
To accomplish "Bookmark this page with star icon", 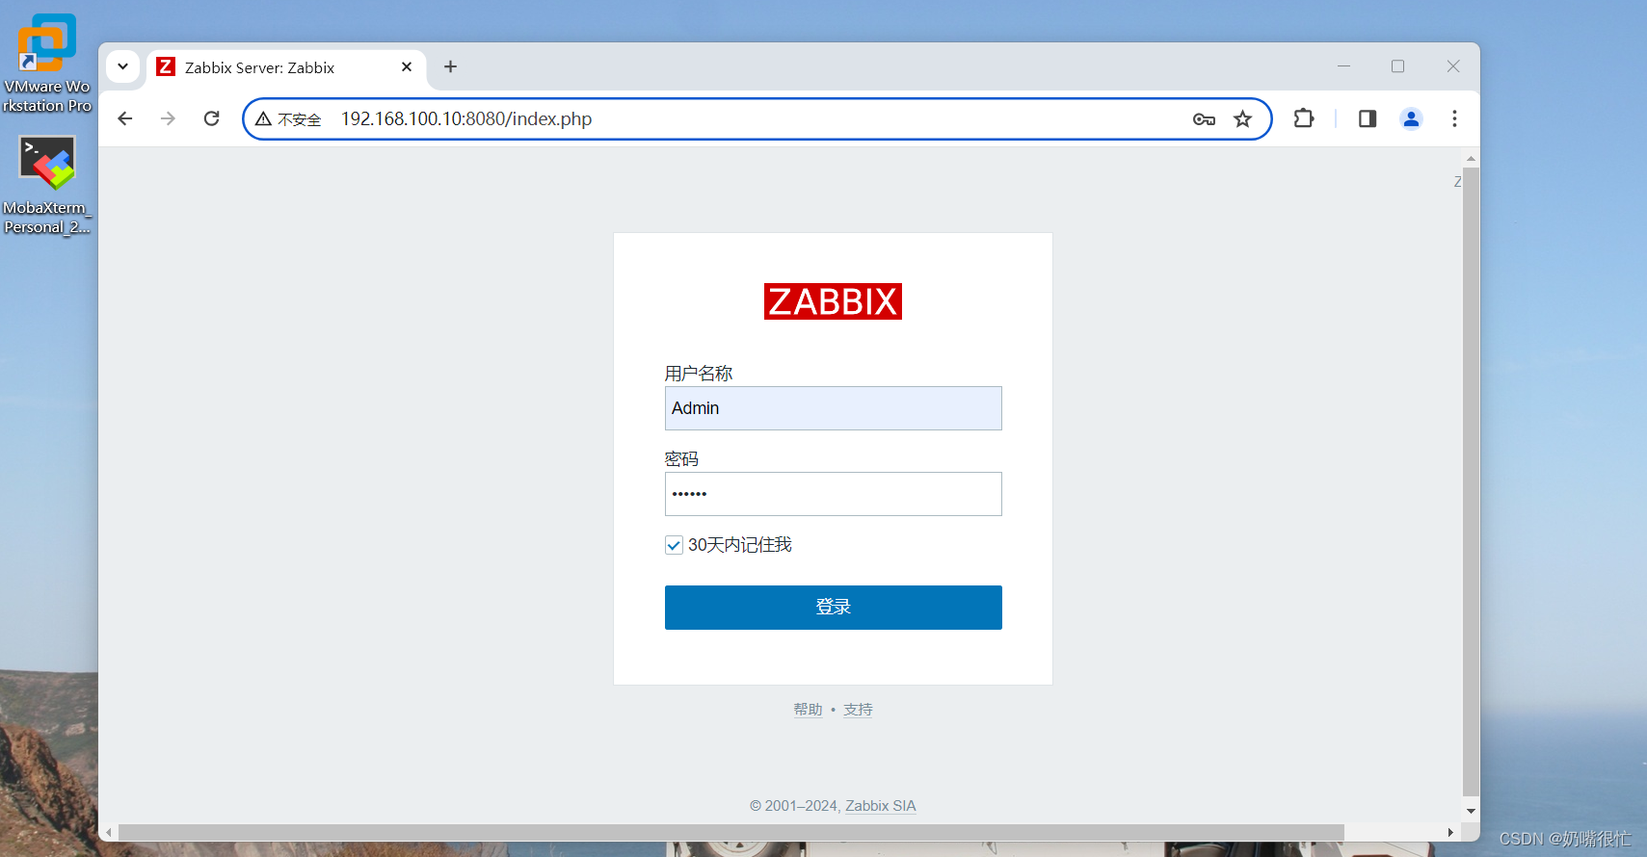I will tap(1243, 119).
